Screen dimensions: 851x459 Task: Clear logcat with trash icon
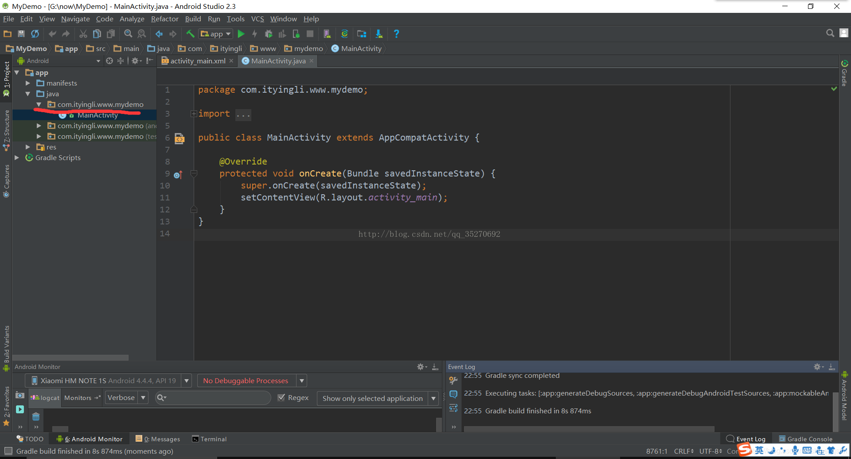(x=36, y=416)
